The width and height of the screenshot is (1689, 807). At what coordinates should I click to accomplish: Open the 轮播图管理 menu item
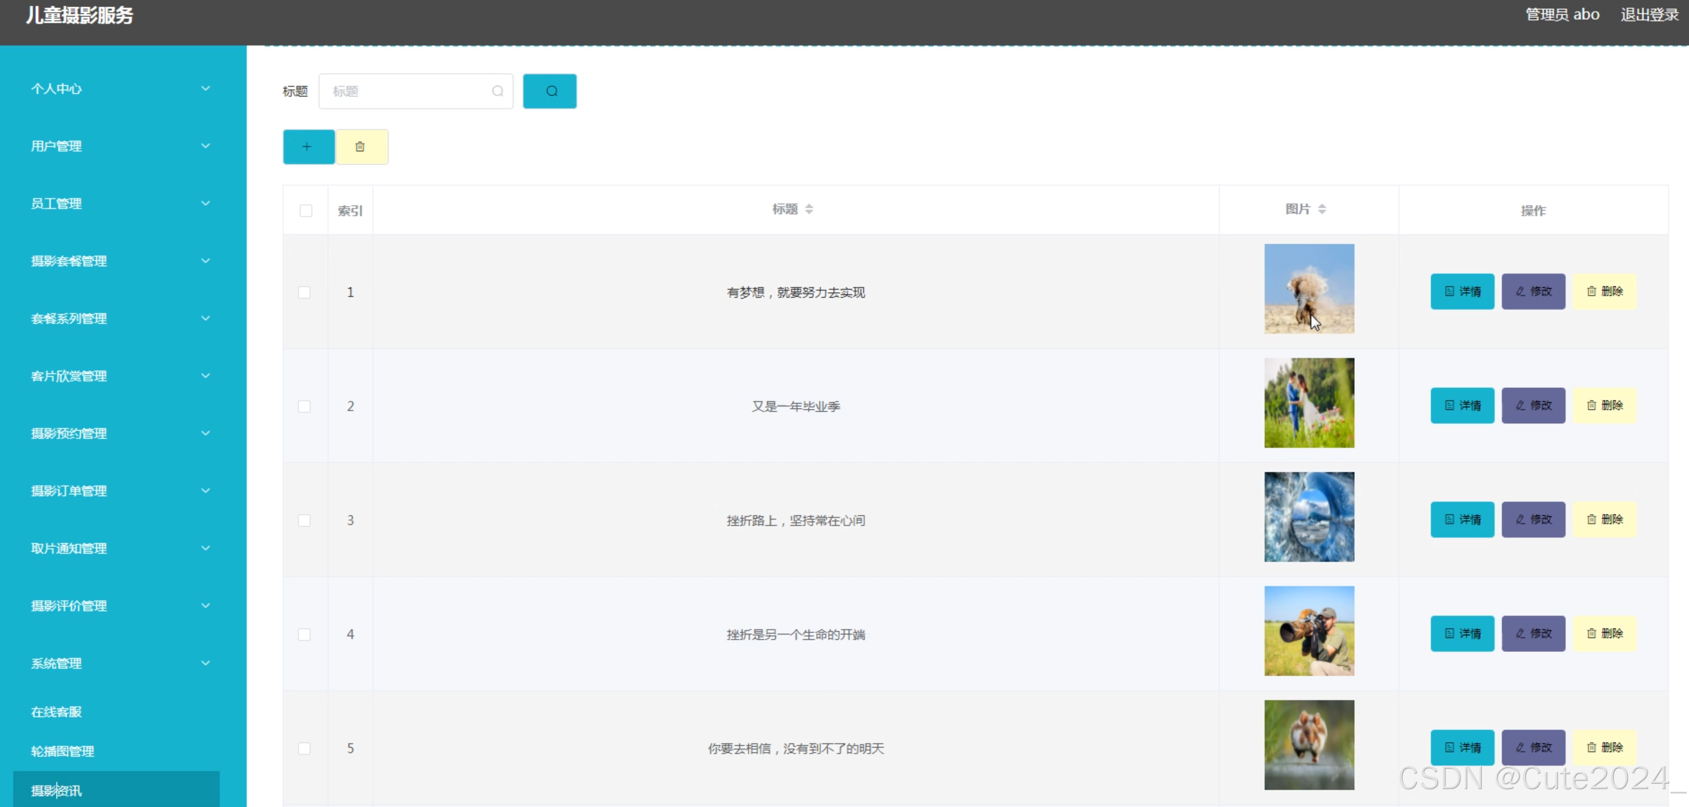pyautogui.click(x=63, y=751)
